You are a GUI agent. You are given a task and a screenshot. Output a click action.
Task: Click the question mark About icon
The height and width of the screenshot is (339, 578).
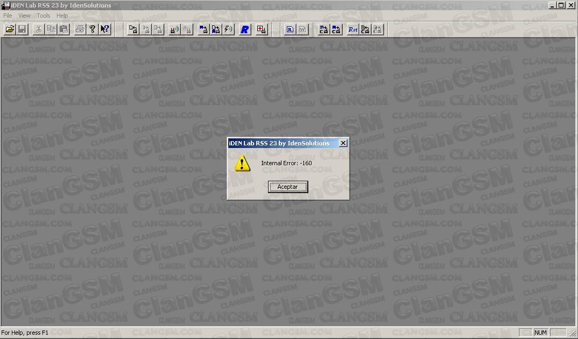tap(92, 30)
